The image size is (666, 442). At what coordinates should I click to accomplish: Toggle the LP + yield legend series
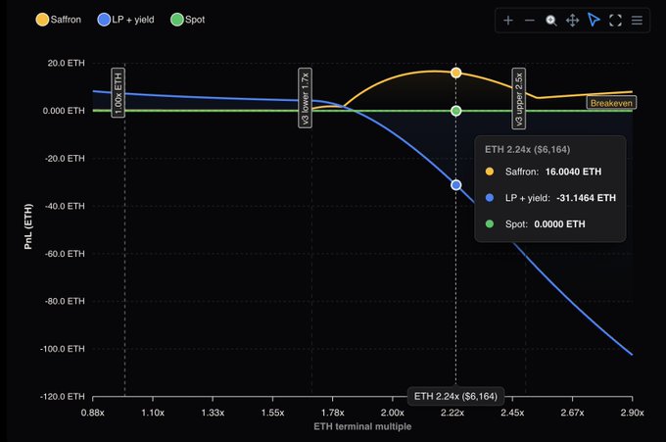click(x=126, y=20)
